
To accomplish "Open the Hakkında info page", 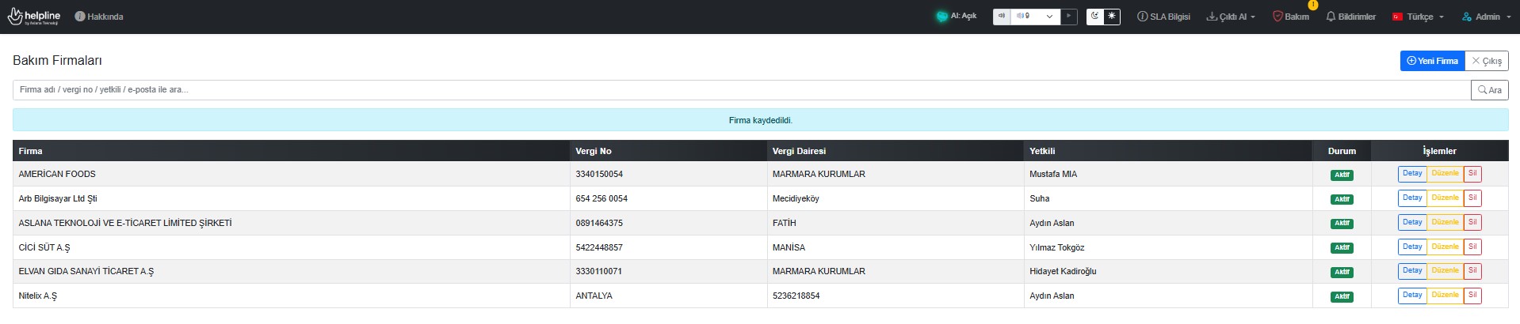I will (99, 17).
